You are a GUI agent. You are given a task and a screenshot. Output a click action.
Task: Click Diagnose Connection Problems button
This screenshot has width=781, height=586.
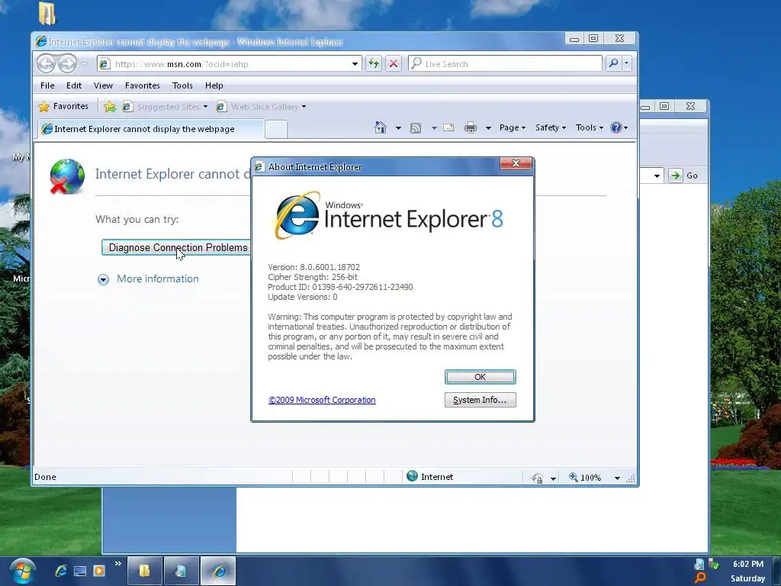coord(175,248)
